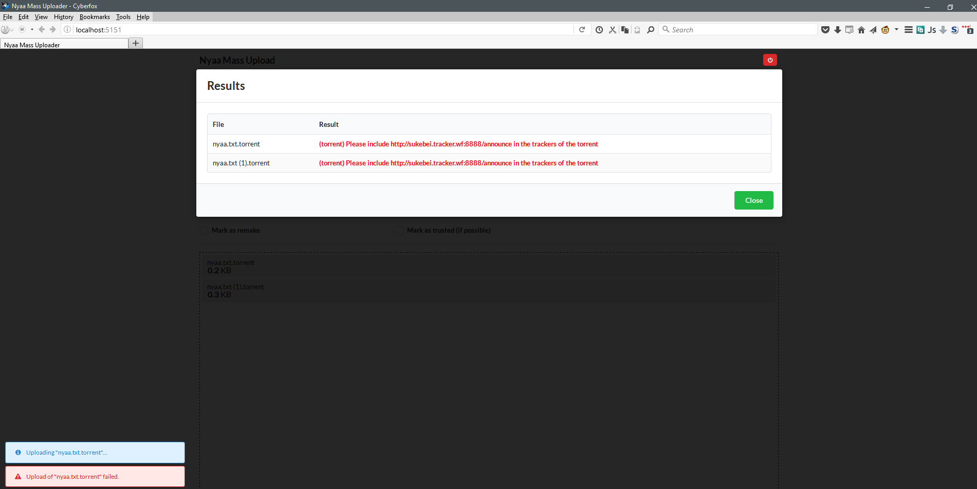
Task: Click the Greasemonkey monkey icon
Action: [885, 30]
